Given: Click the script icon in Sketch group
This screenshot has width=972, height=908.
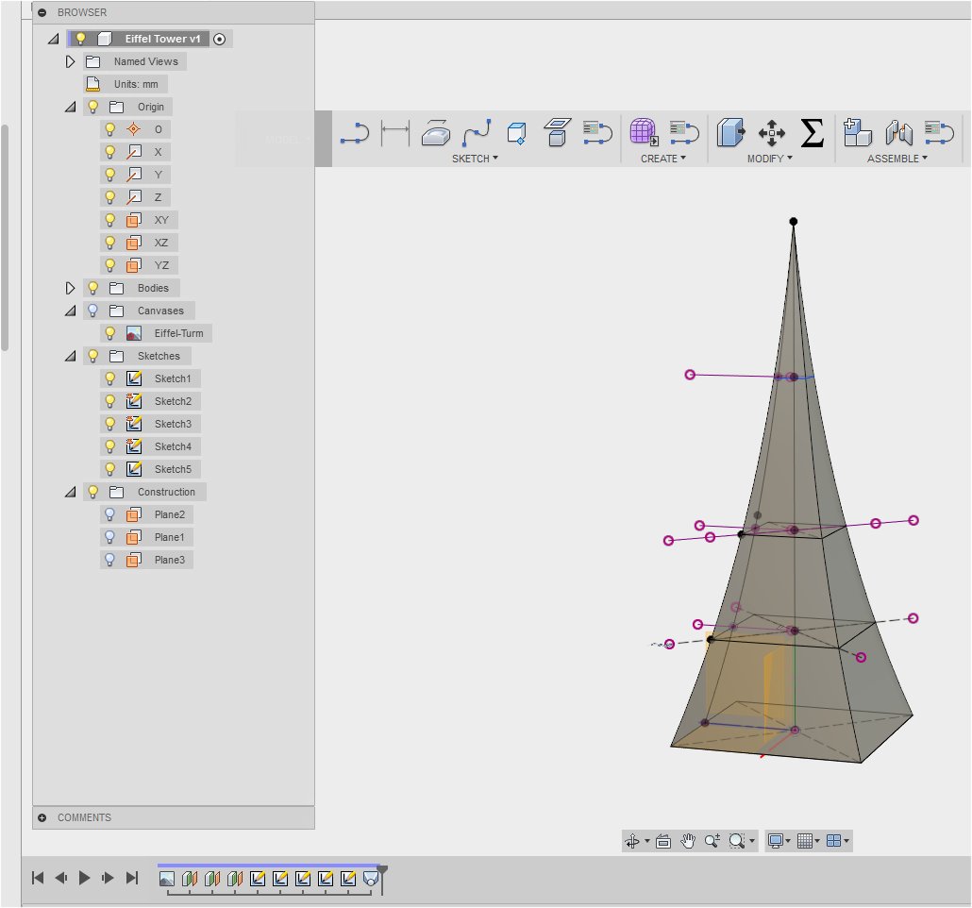Looking at the screenshot, I should pos(597,132).
